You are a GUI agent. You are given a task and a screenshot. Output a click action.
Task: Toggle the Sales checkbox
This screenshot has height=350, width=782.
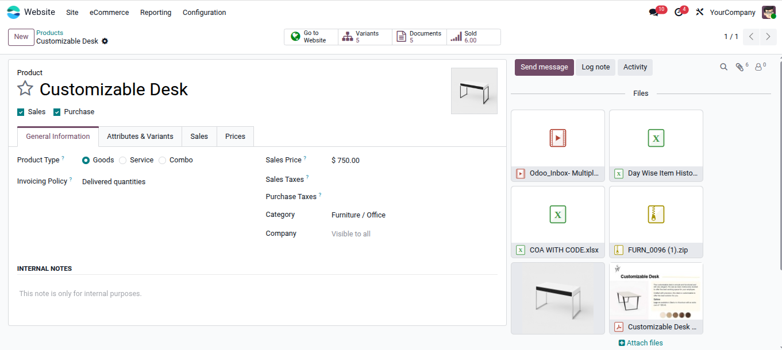click(21, 112)
